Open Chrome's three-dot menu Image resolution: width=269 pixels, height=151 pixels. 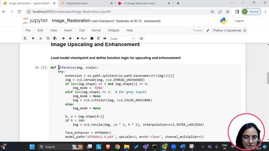265,12
